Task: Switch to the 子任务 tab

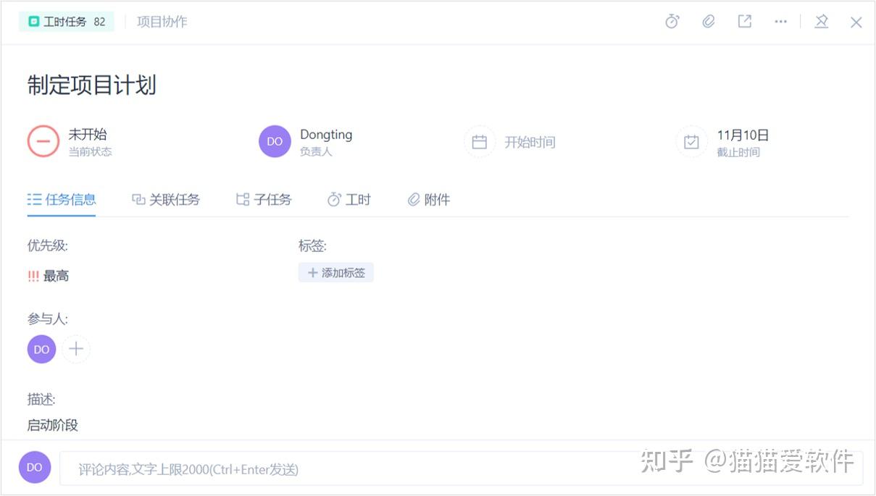Action: tap(264, 200)
